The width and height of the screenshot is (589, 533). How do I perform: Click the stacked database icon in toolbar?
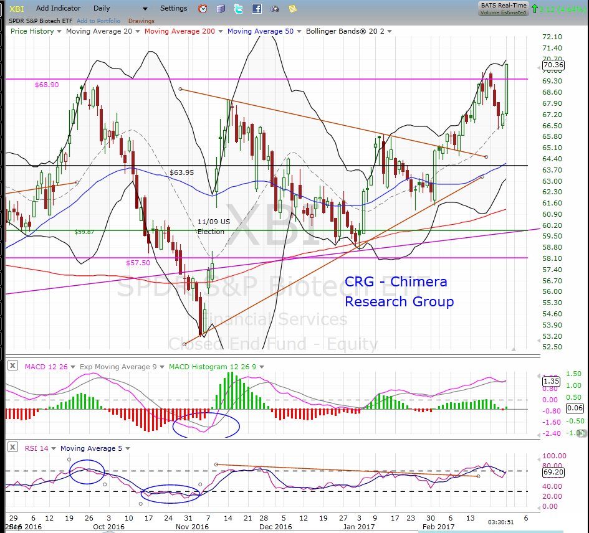point(221,9)
